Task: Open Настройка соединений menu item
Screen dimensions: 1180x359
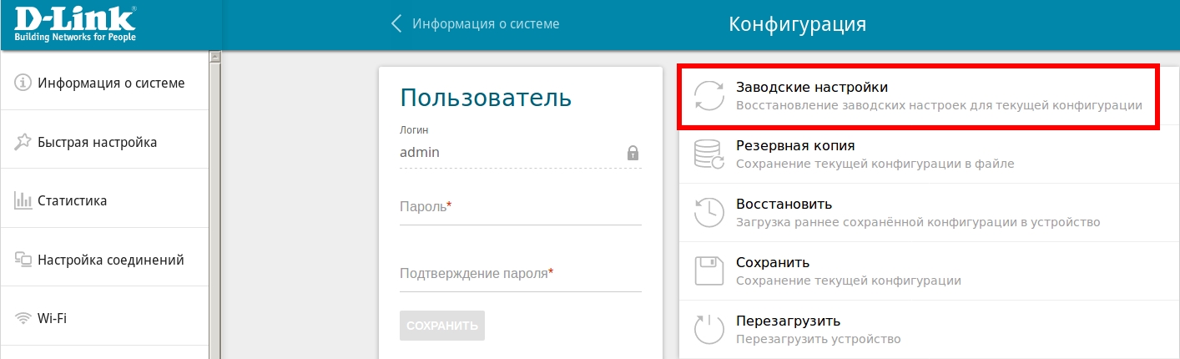Action: pyautogui.click(x=110, y=260)
